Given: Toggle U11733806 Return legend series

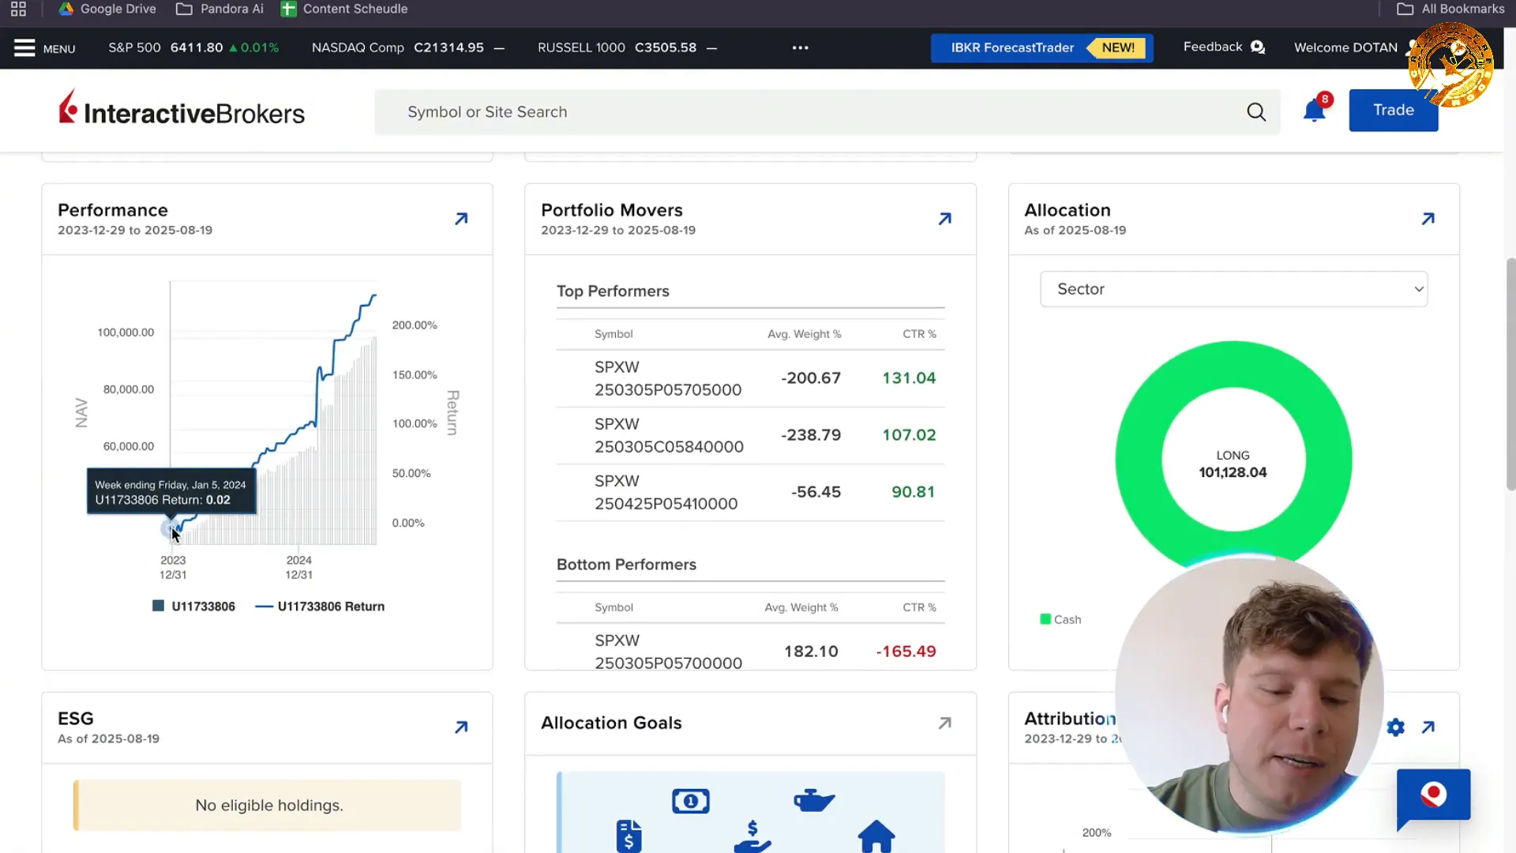Looking at the screenshot, I should point(320,607).
